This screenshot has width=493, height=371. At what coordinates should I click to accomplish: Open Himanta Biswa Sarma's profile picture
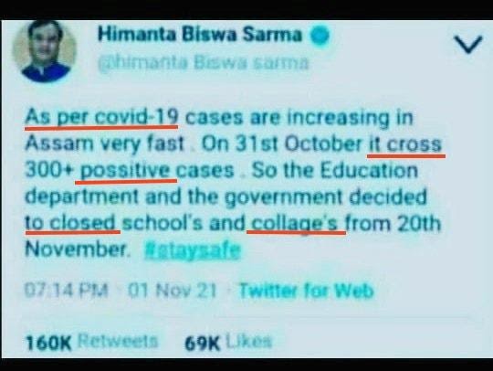tap(45, 51)
